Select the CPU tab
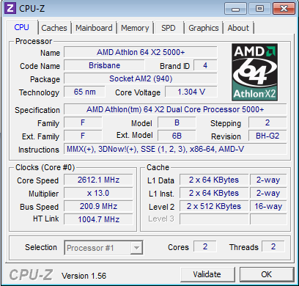 click(x=21, y=27)
